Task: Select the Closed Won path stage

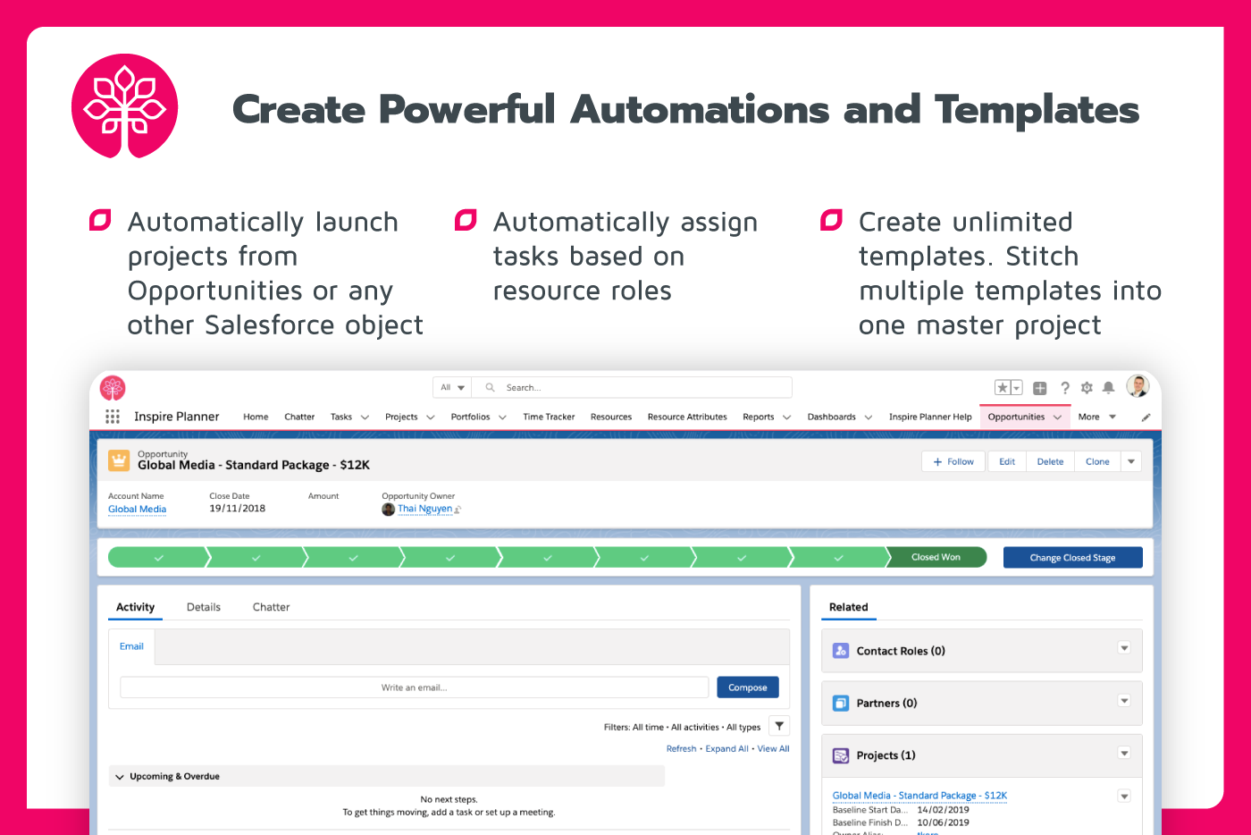Action: 936,557
